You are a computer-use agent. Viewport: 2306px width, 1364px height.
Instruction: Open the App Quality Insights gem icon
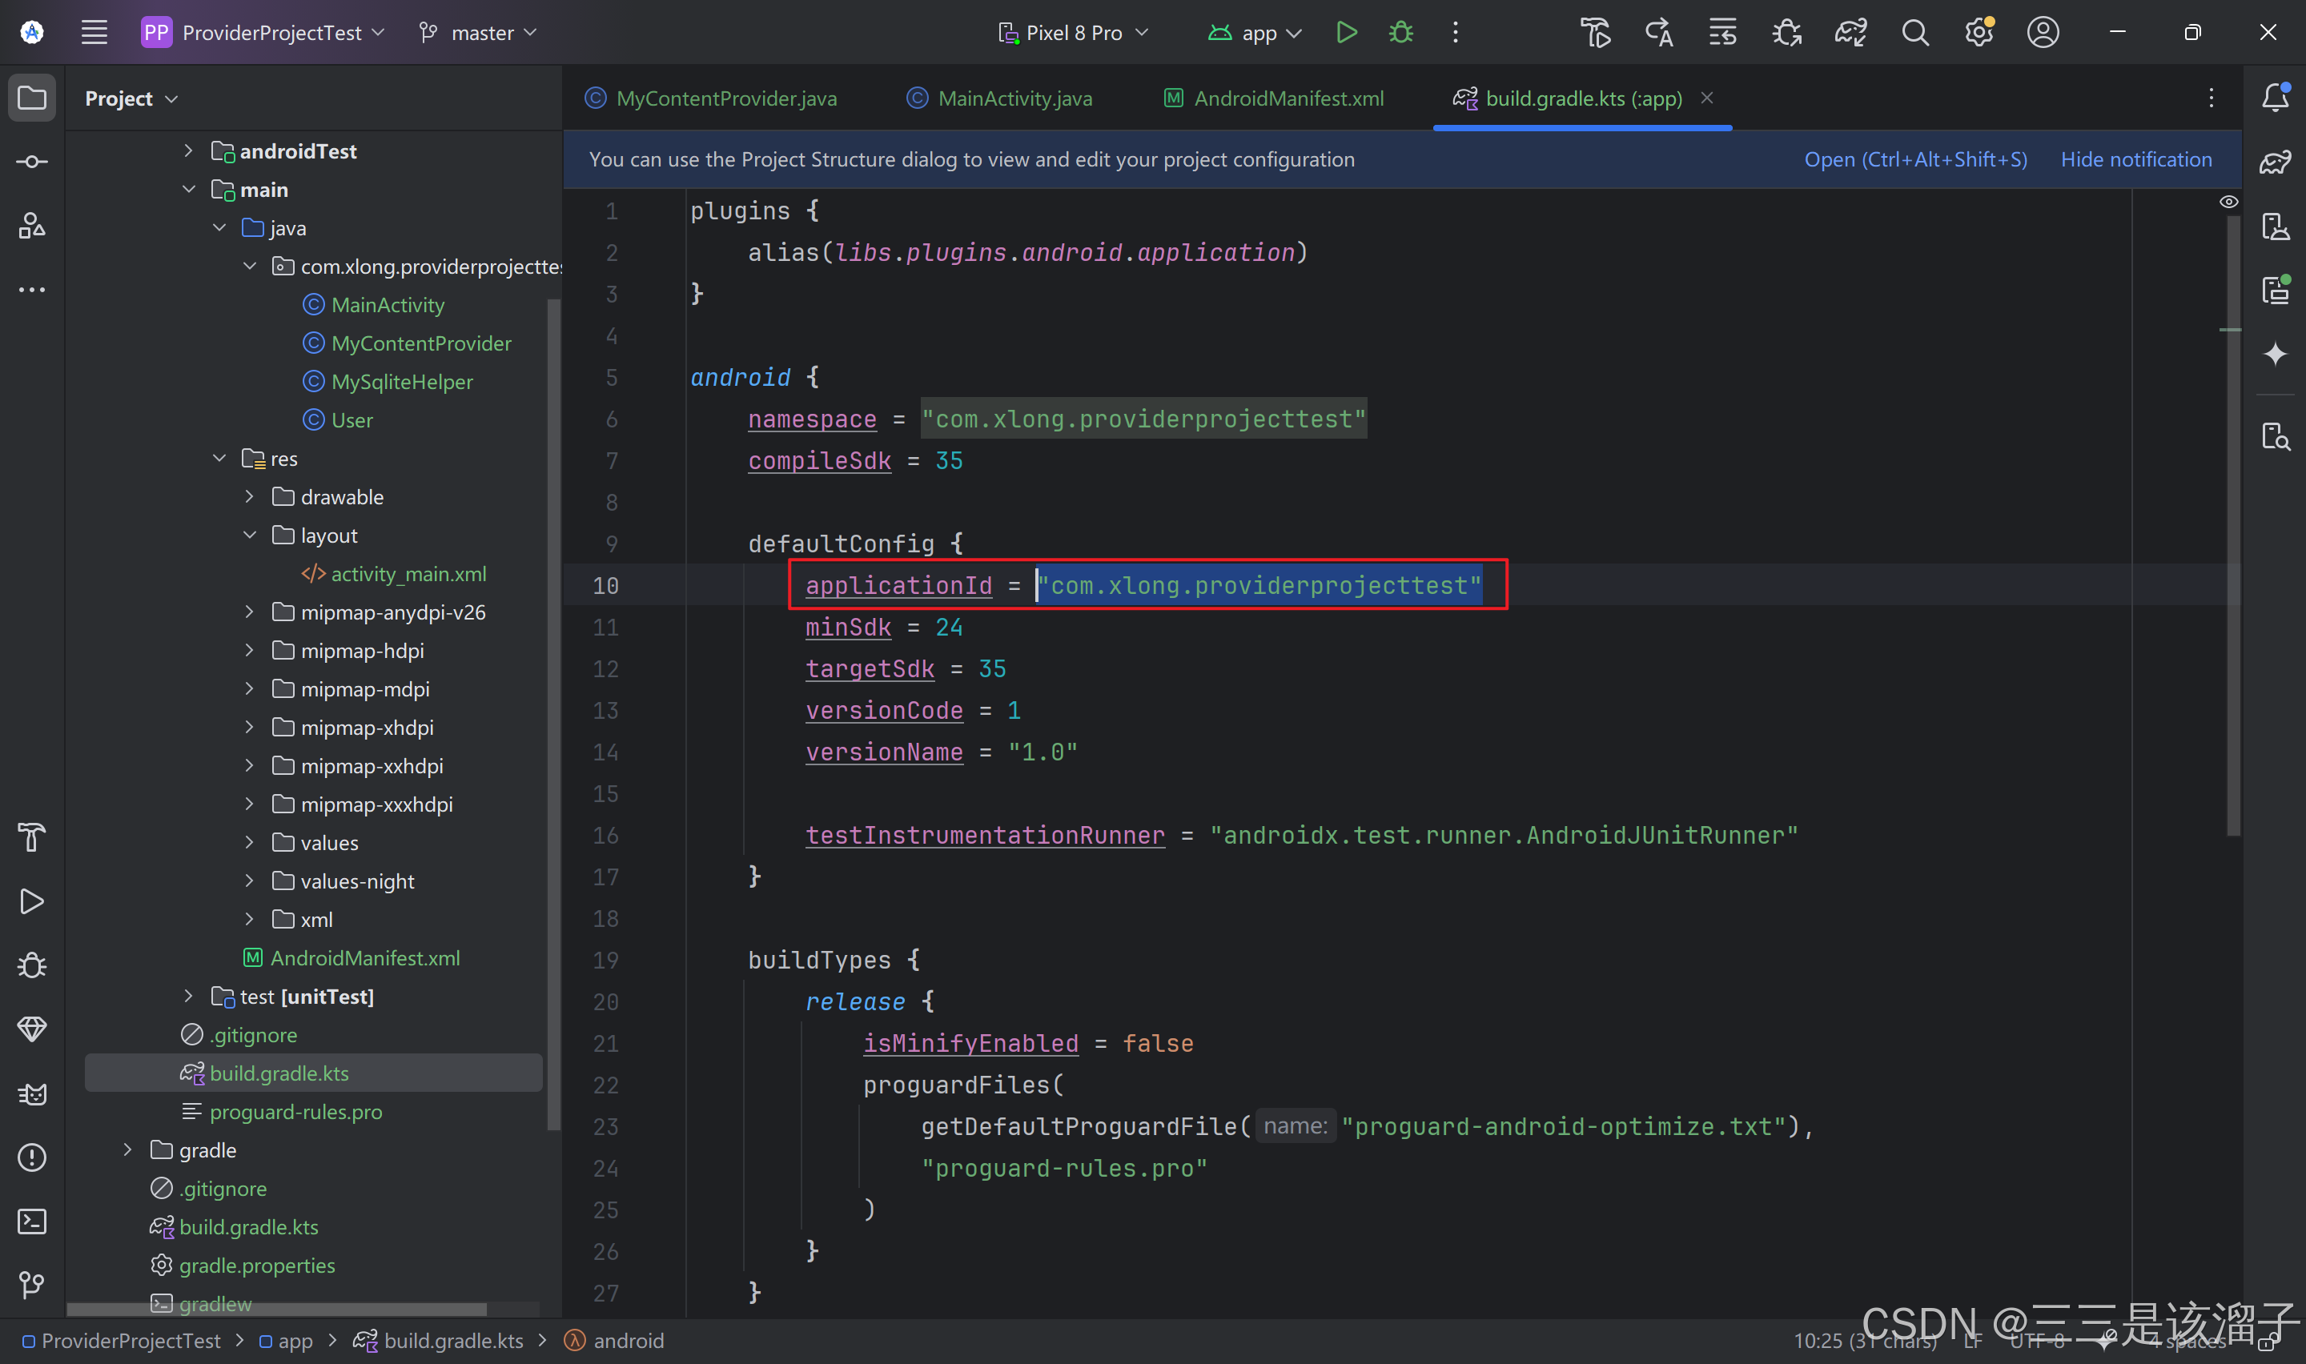coord(32,1029)
